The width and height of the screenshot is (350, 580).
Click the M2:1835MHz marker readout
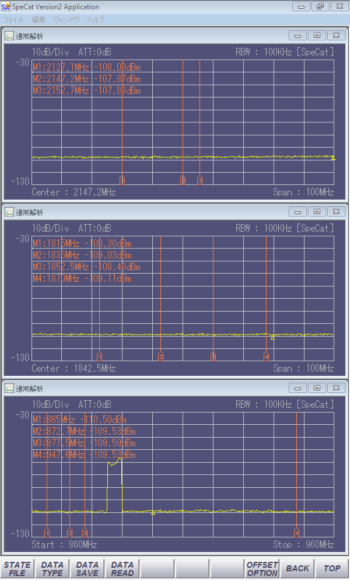[x=82, y=256]
